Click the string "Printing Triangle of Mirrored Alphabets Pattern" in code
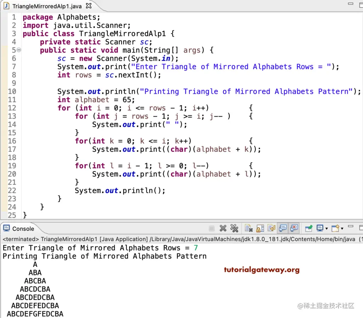 [246, 92]
